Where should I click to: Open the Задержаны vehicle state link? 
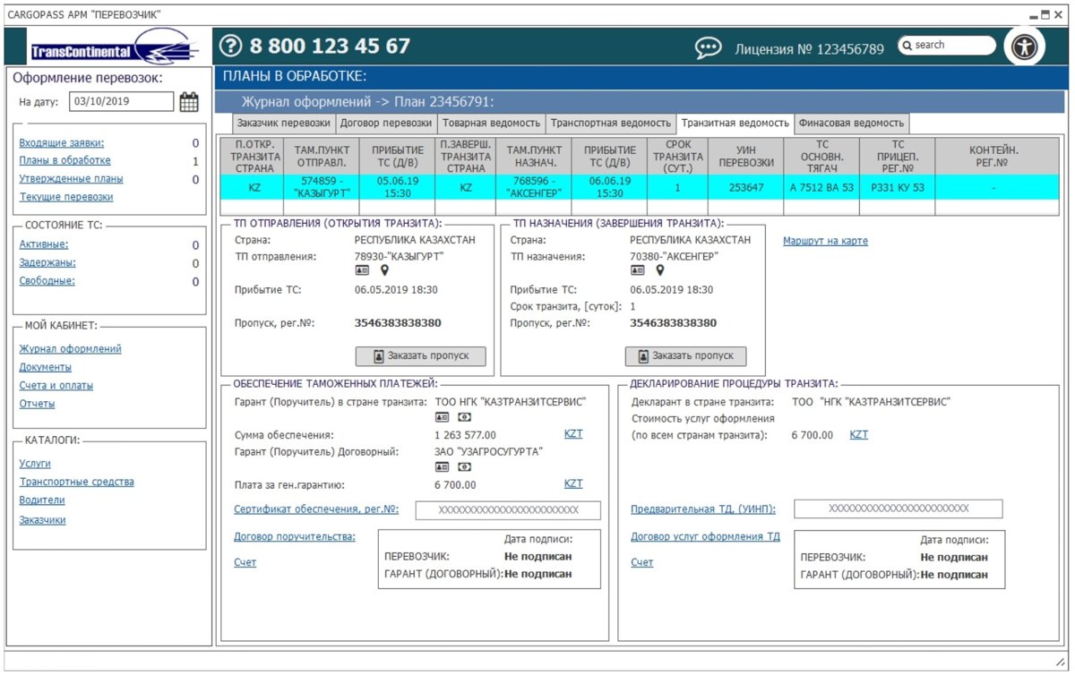pyautogui.click(x=47, y=263)
